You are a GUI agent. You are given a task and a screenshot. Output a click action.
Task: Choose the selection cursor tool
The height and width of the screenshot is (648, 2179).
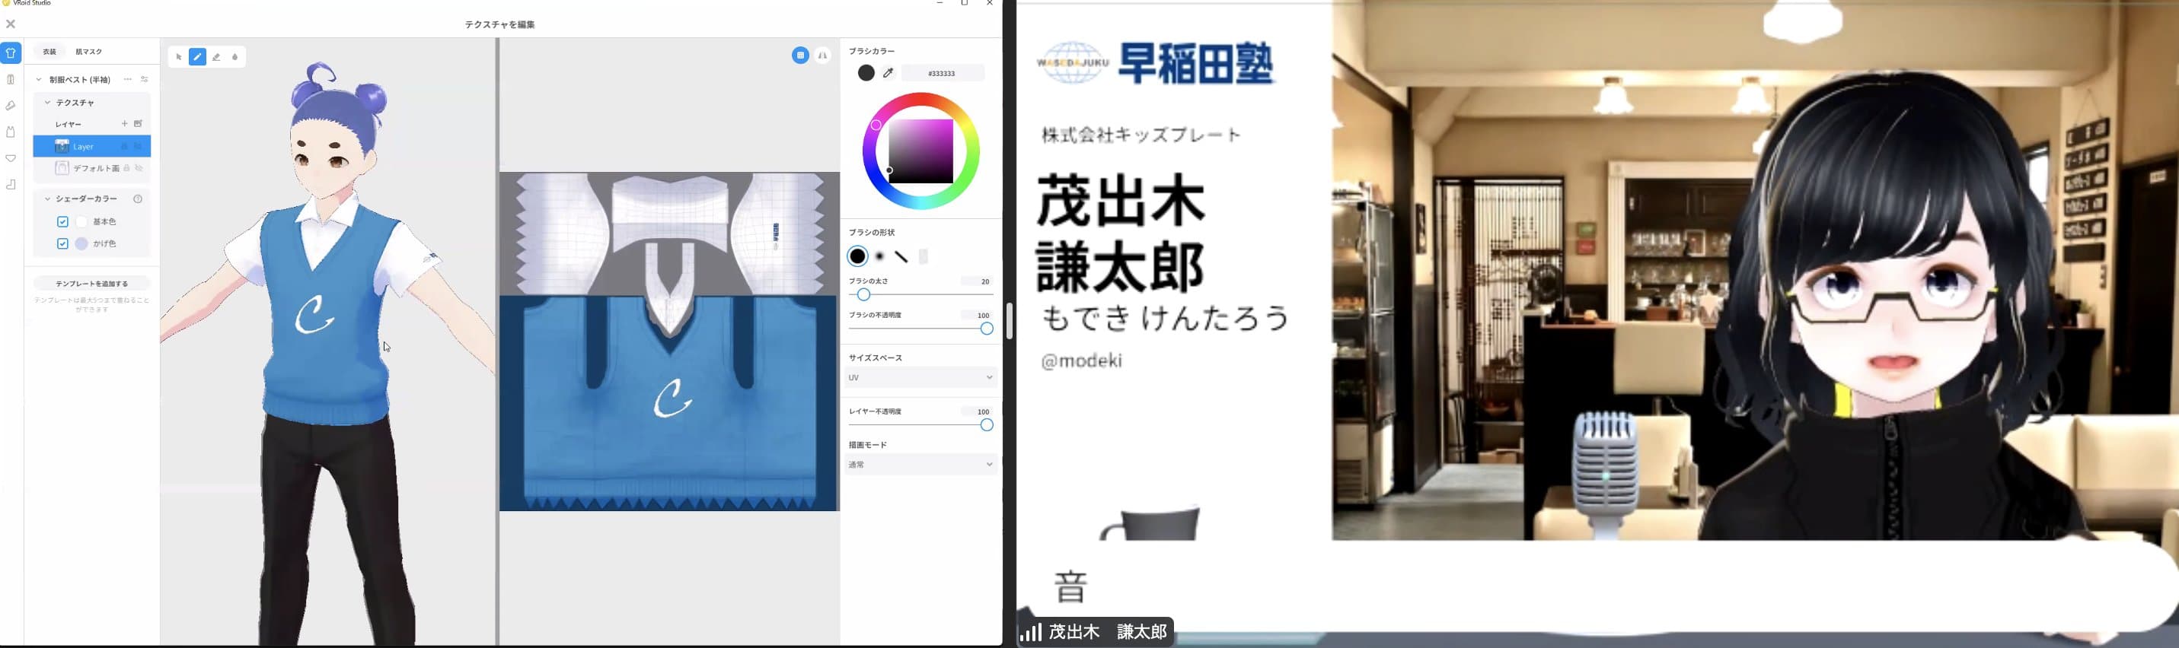tap(178, 58)
